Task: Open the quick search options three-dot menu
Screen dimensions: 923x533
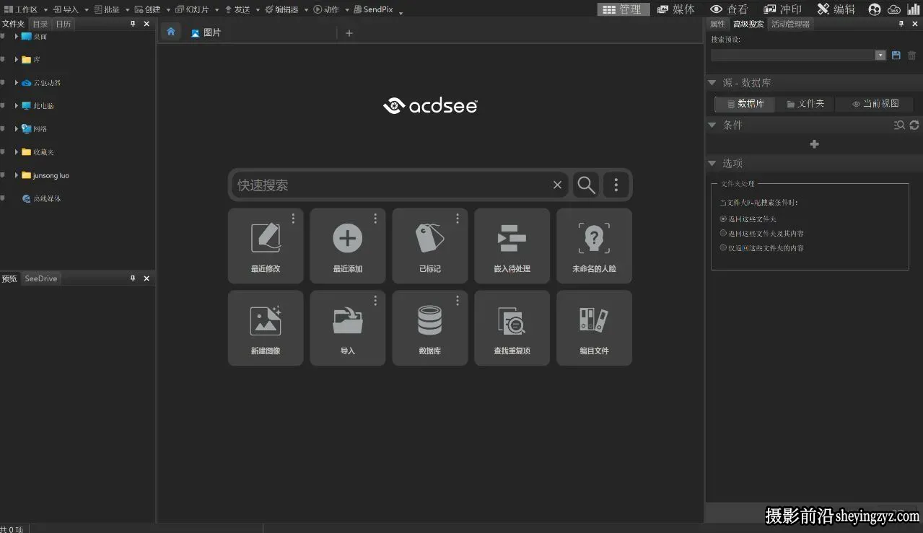Action: (x=616, y=185)
